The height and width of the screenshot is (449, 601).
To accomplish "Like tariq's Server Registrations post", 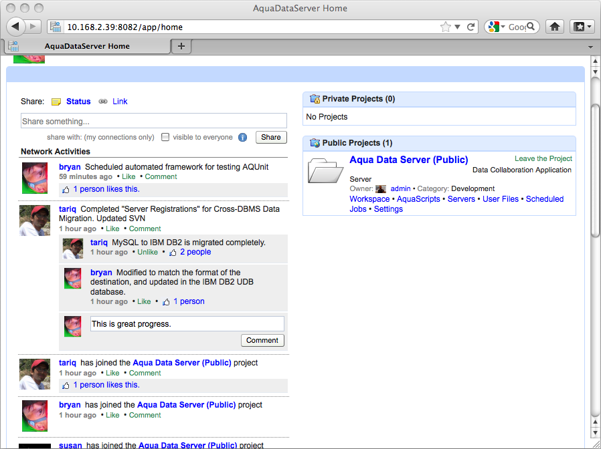I will [112, 229].
